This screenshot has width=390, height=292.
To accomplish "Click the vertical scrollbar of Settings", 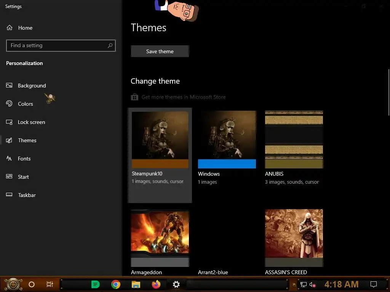I will 388,92.
